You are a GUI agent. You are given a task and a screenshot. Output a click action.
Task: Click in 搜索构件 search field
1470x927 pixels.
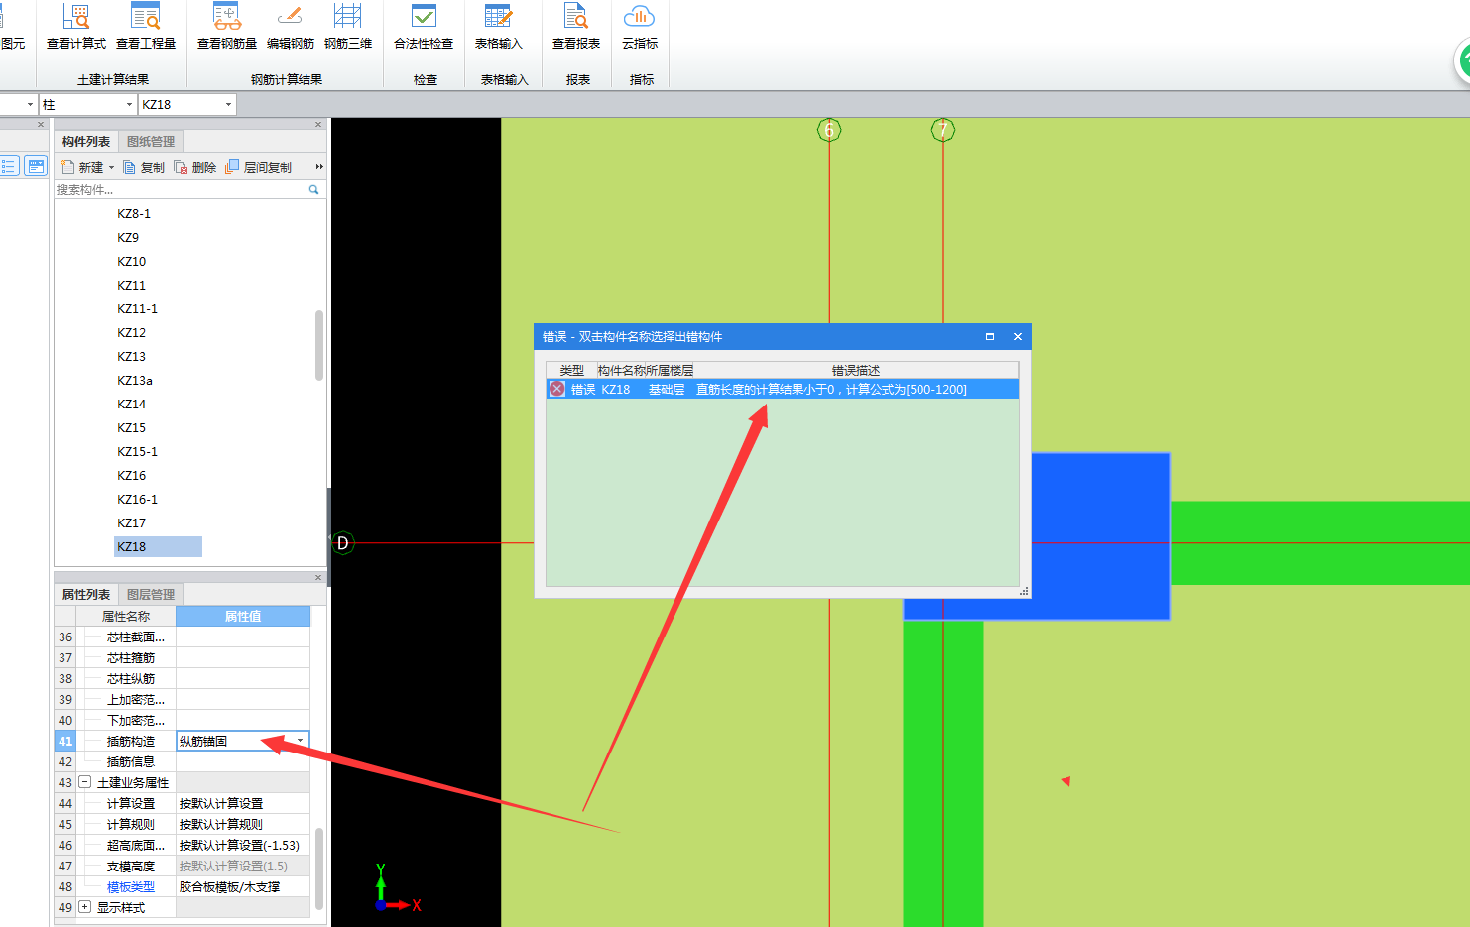tap(181, 189)
